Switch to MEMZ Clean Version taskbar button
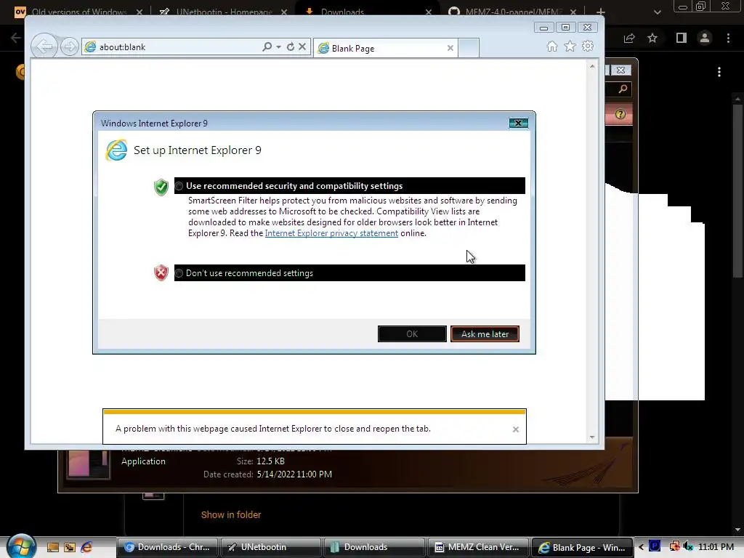This screenshot has width=744, height=558. point(478,547)
